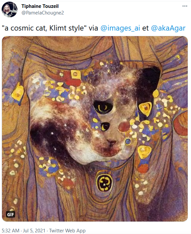This screenshot has width=191, height=234.
Task: Open the Tiphaine Touzeil display name link
Action: click(x=40, y=6)
